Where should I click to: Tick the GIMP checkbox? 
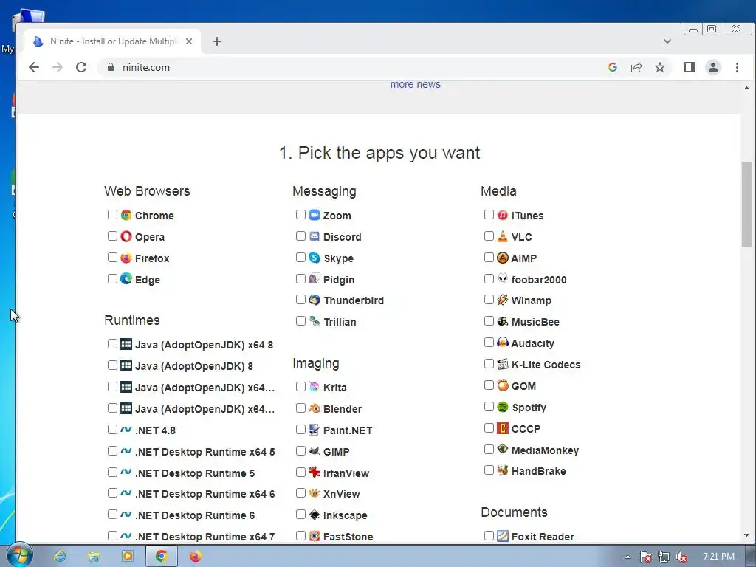[300, 451]
